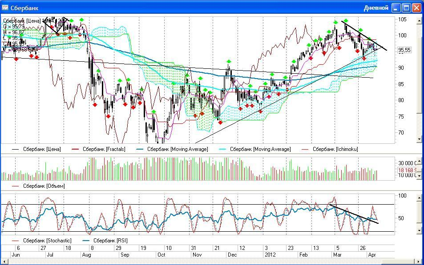Click up arrow of oscillator panel scrollbar
This screenshot has height=265, width=424.
click(419, 198)
